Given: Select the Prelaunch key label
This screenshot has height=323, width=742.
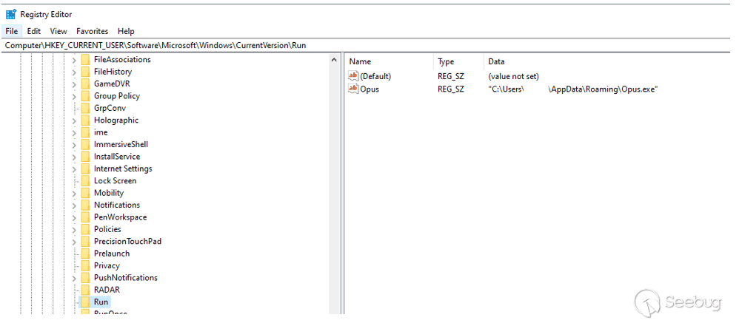Looking at the screenshot, I should pos(112,254).
